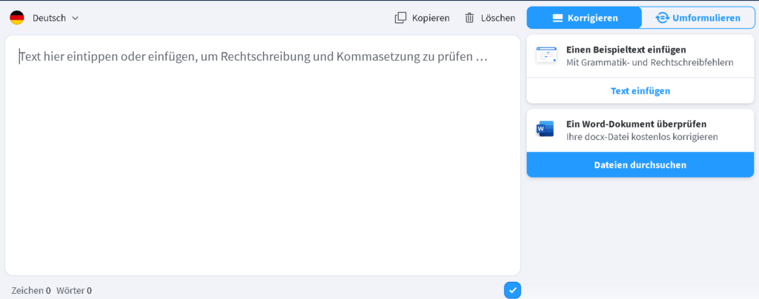Viewport: 759px width, 299px height.
Task: Click the Wörter word counter
Action: [74, 290]
